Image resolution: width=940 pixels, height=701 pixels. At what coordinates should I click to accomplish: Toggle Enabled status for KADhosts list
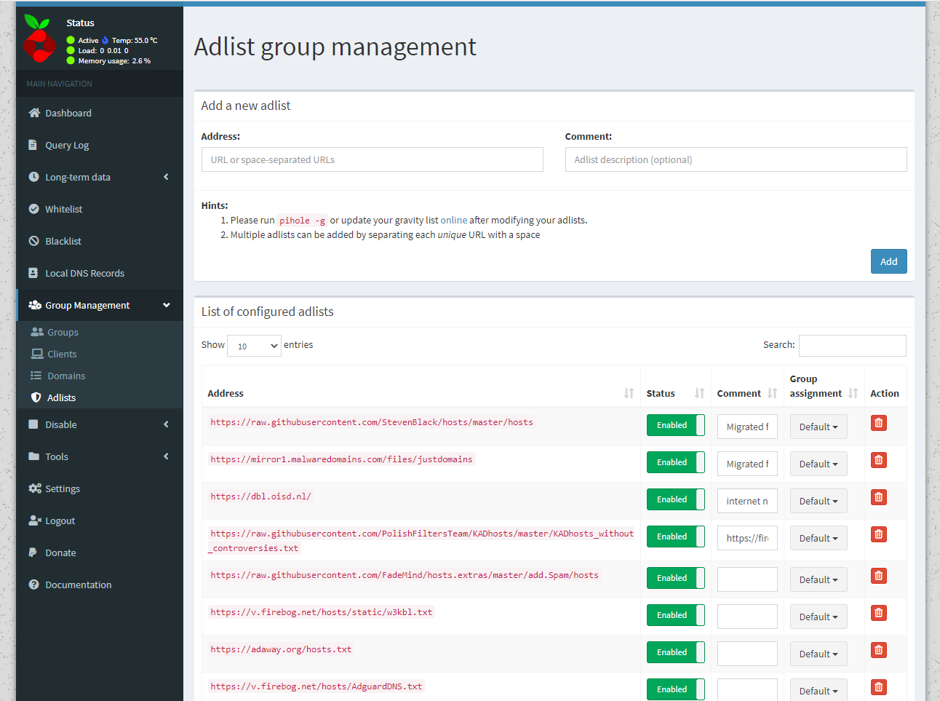click(676, 536)
